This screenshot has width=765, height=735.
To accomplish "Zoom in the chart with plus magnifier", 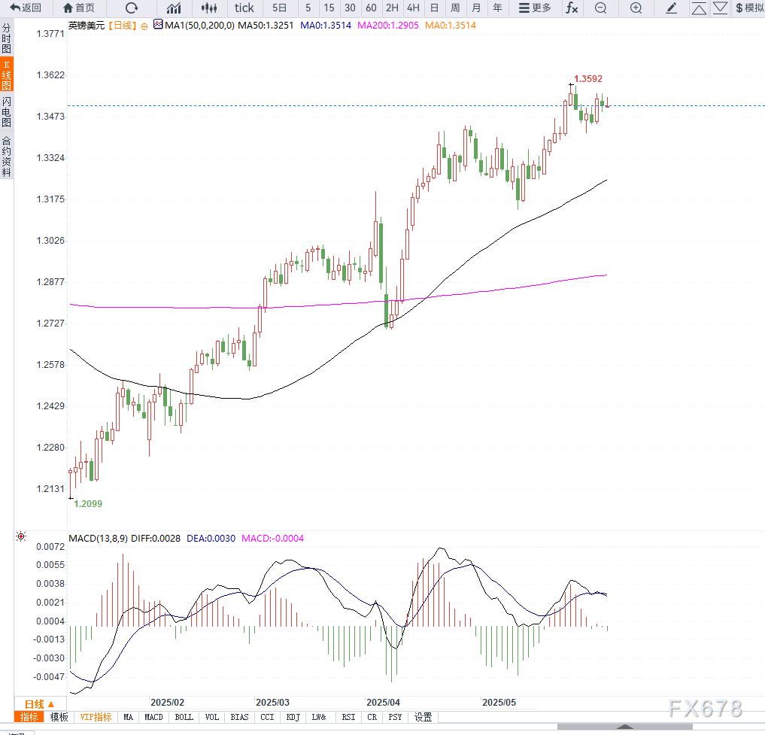I will click(x=636, y=8).
